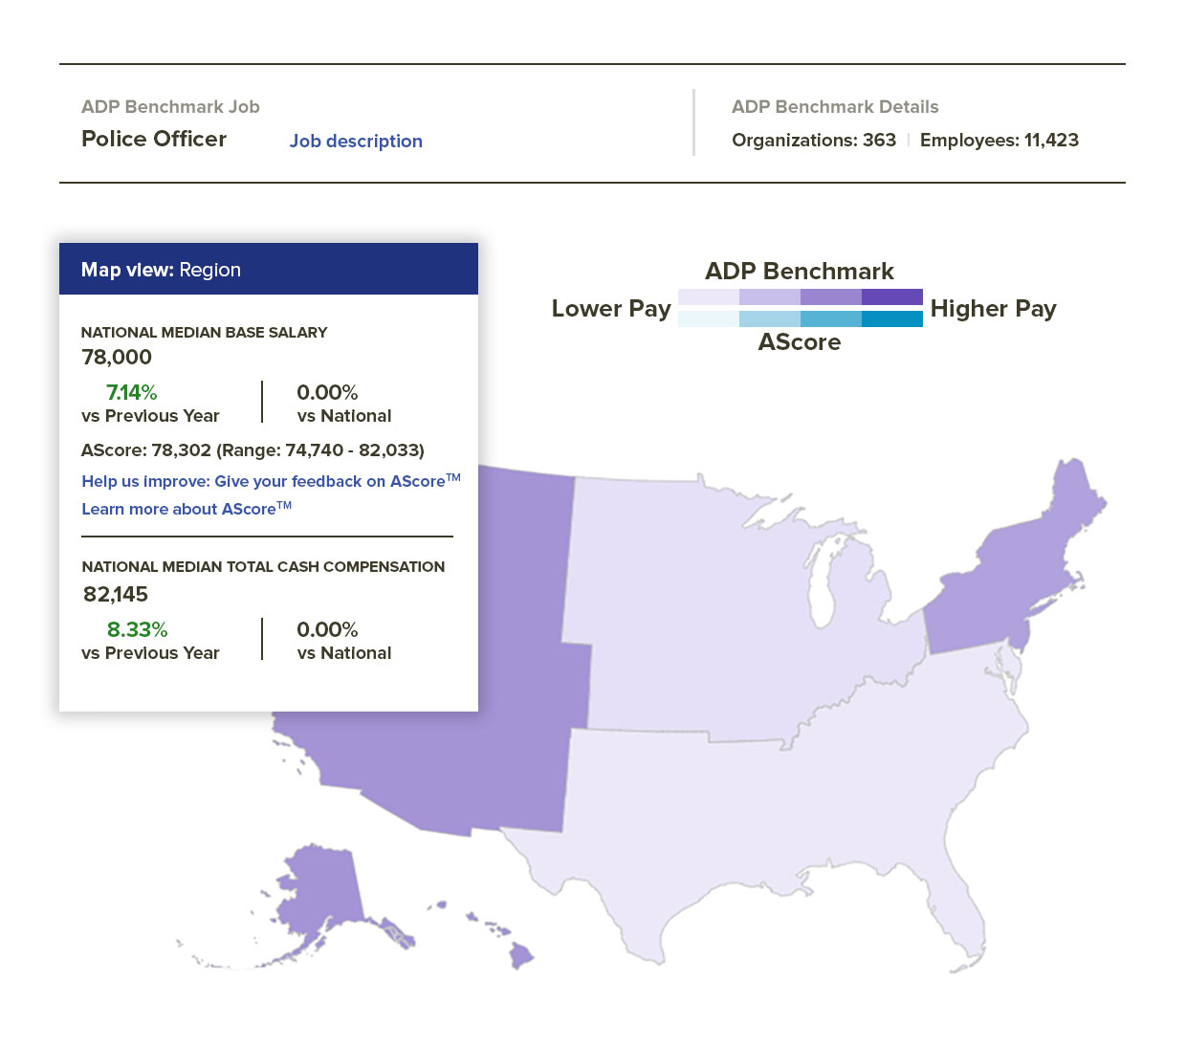Open the Job description link
Screen dimensions: 1186x1052
356,141
